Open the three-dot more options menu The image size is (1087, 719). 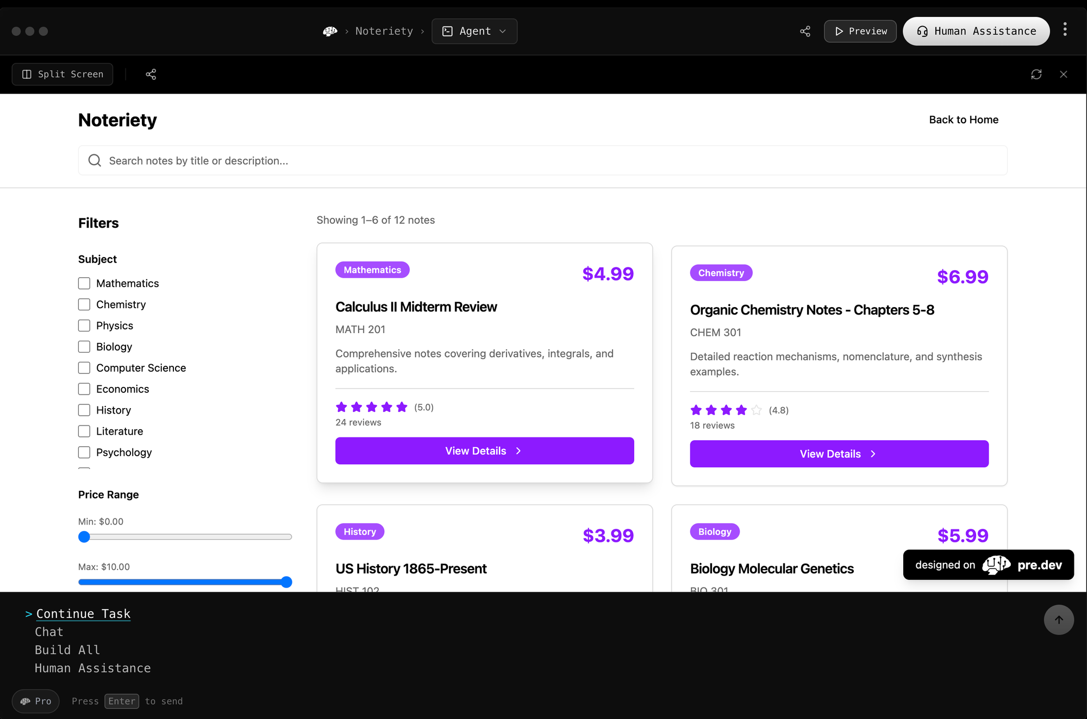pyautogui.click(x=1065, y=29)
